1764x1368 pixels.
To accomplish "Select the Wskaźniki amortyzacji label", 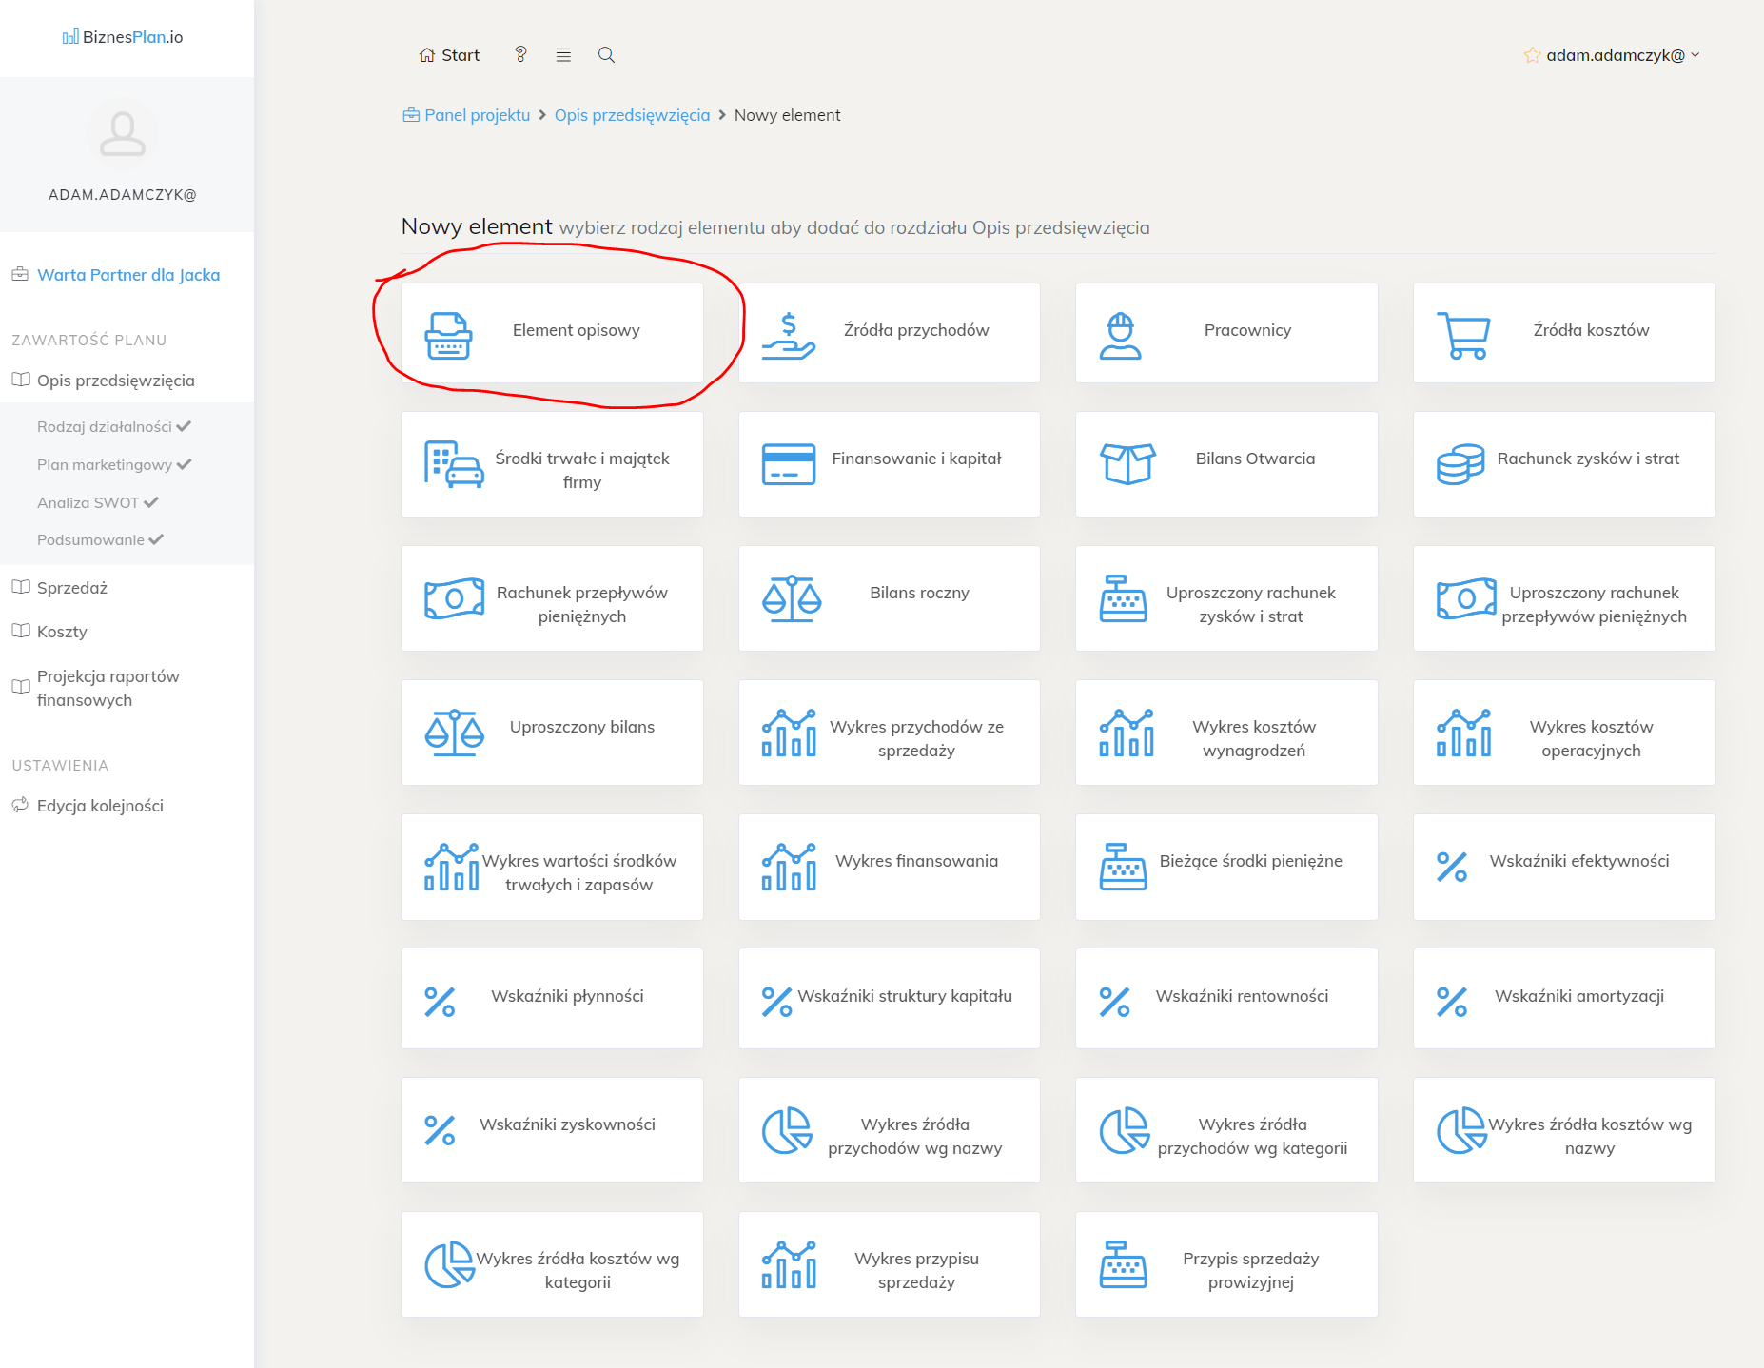I will pyautogui.click(x=1579, y=996).
